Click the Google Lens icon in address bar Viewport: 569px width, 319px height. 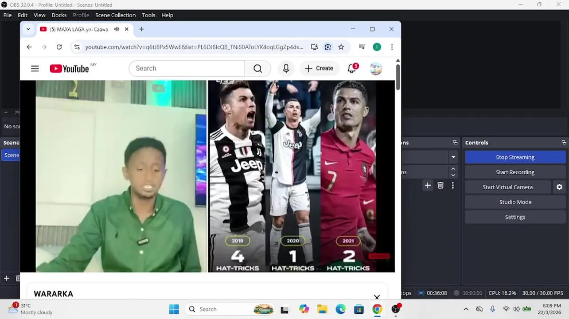click(328, 47)
